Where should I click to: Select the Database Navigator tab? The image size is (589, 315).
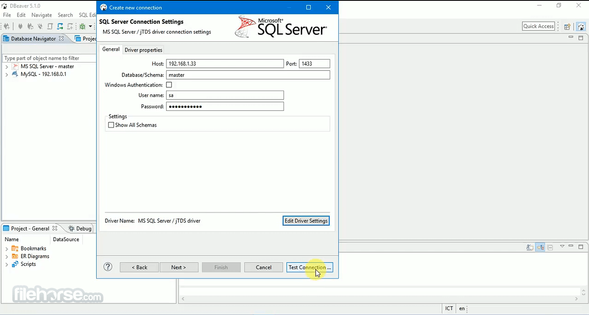point(34,38)
